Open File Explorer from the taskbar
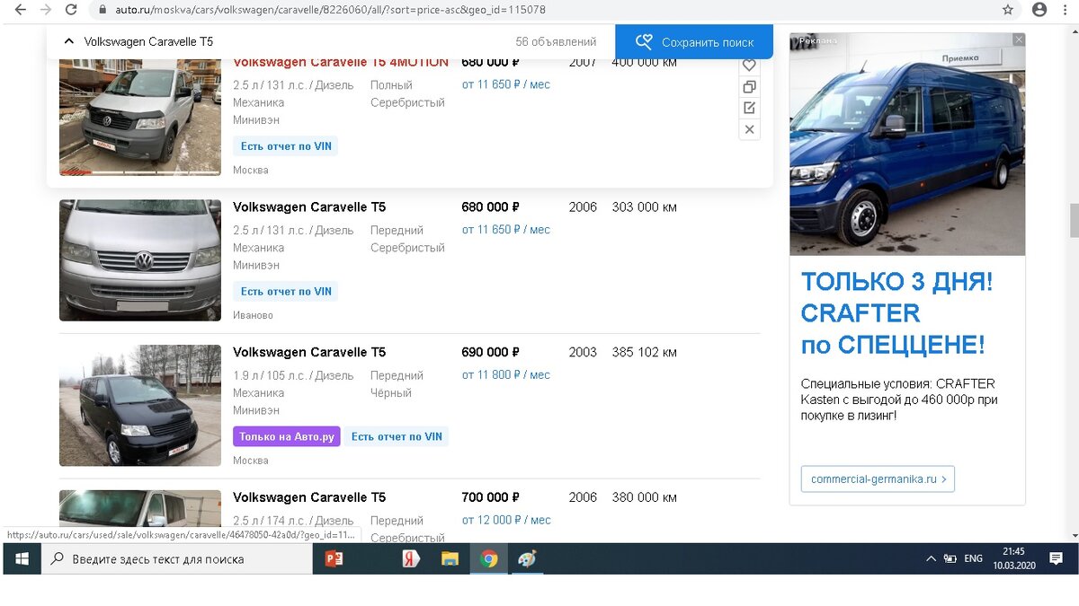This screenshot has height=606, width=1079. 450,558
